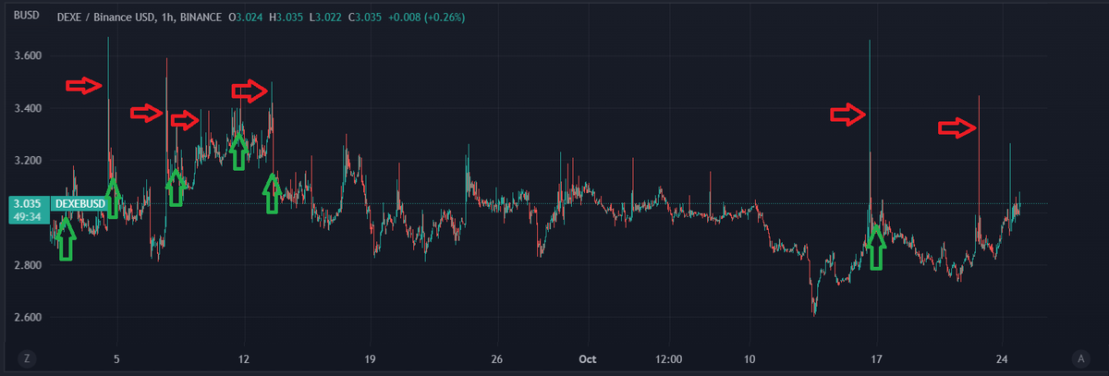Image resolution: width=1109 pixels, height=376 pixels.
Task: Click the 2.600 price axis label
Action: tap(26, 318)
